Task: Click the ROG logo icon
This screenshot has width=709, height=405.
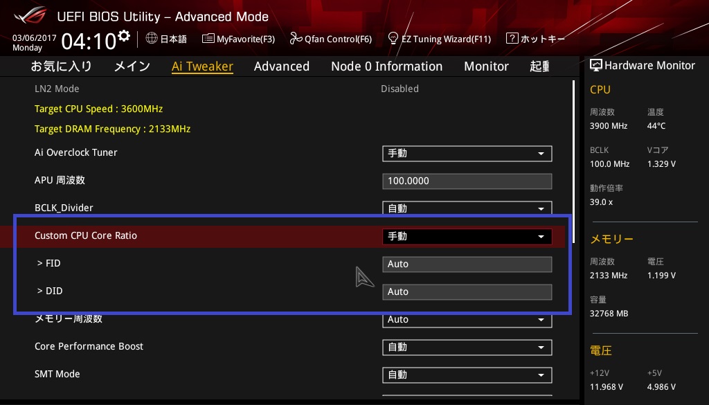Action: [x=30, y=16]
